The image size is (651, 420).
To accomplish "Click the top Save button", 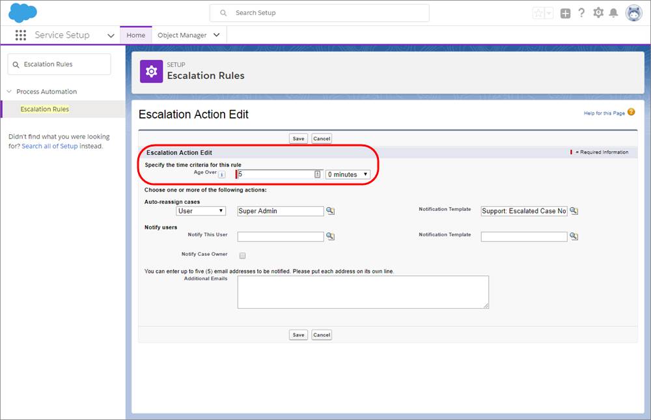I will [x=298, y=139].
